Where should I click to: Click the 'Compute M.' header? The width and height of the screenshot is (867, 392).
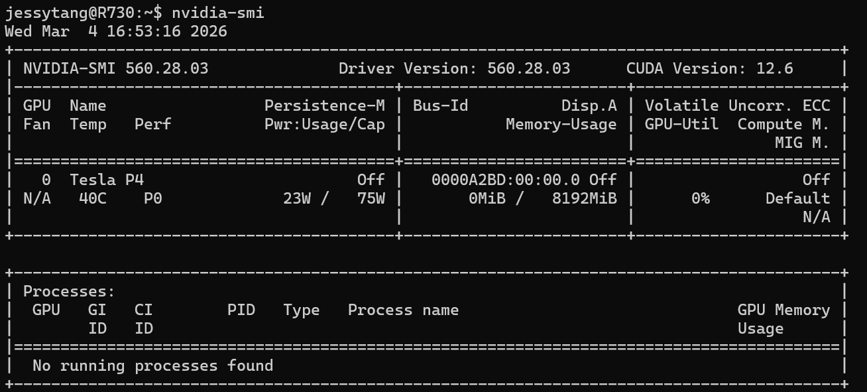pos(784,124)
